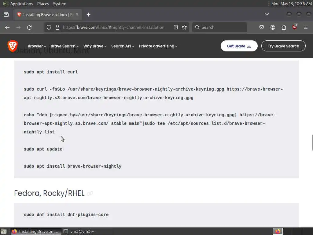List all tabs with the chevron button

coord(267,14)
